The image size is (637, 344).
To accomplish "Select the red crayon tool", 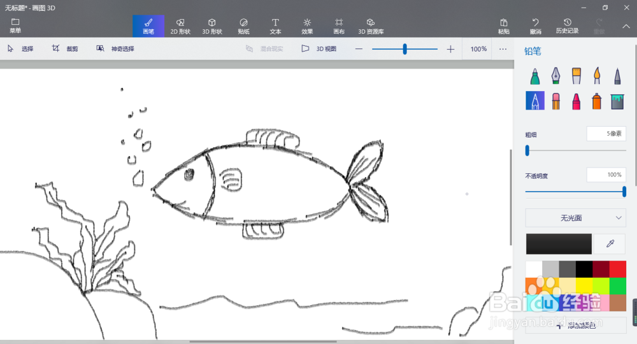I will [576, 101].
